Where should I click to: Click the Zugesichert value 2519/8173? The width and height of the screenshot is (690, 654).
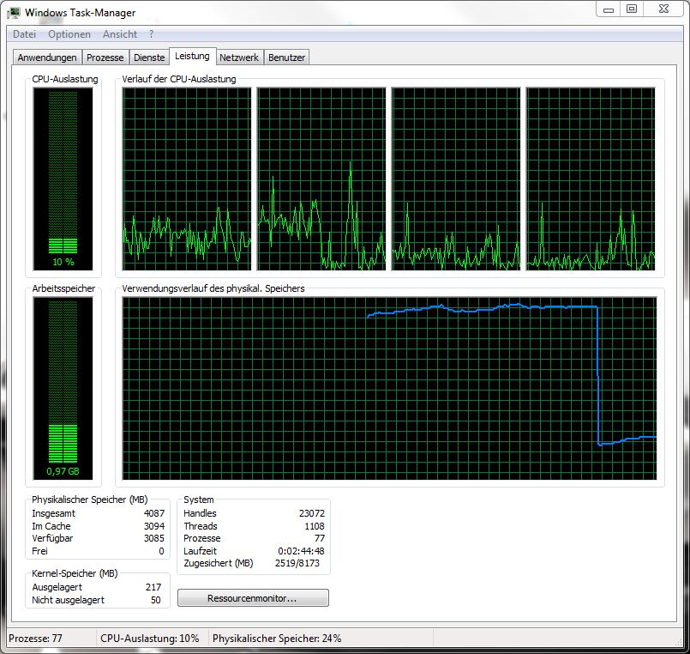tap(297, 563)
